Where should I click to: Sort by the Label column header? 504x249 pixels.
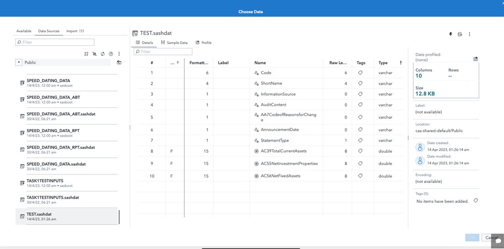[x=232, y=63]
